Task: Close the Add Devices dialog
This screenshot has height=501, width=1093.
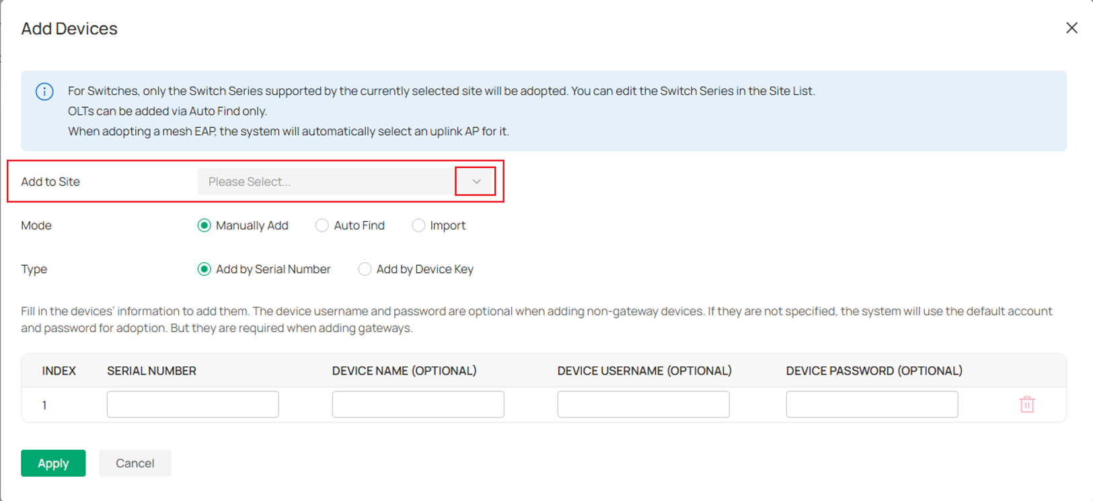Action: click(1071, 28)
